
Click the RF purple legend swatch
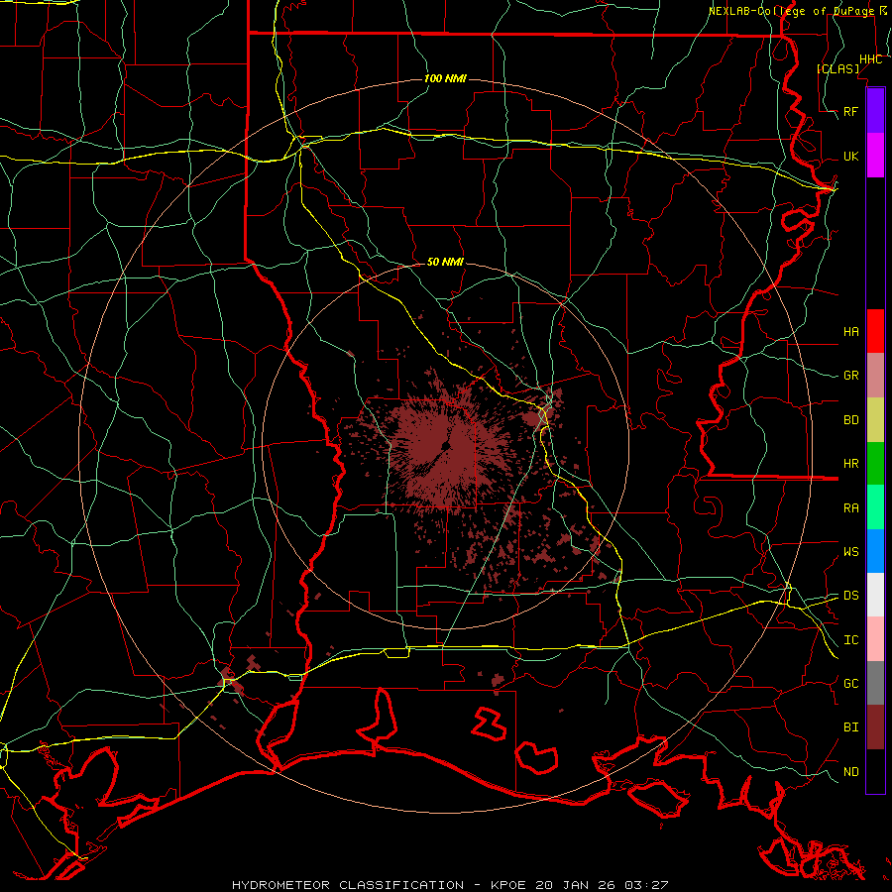click(875, 111)
